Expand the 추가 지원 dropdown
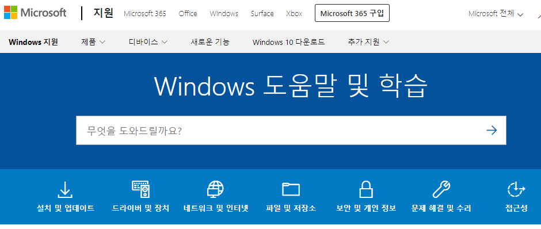 368,42
